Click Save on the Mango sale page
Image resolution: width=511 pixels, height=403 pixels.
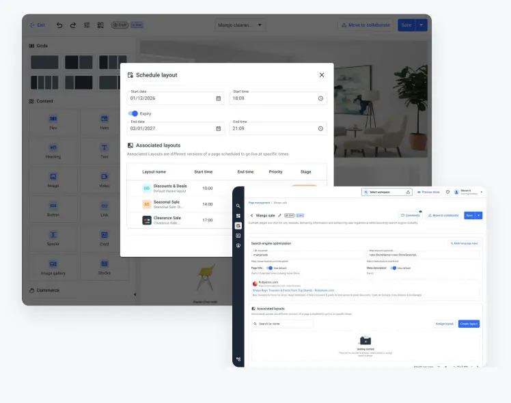coord(469,215)
